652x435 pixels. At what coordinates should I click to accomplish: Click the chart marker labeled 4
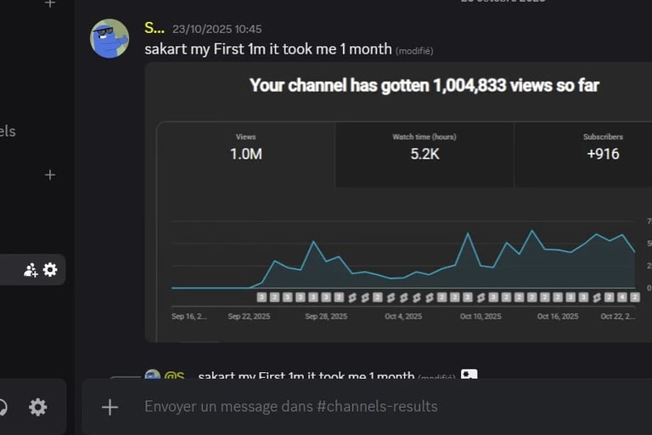pos(621,297)
